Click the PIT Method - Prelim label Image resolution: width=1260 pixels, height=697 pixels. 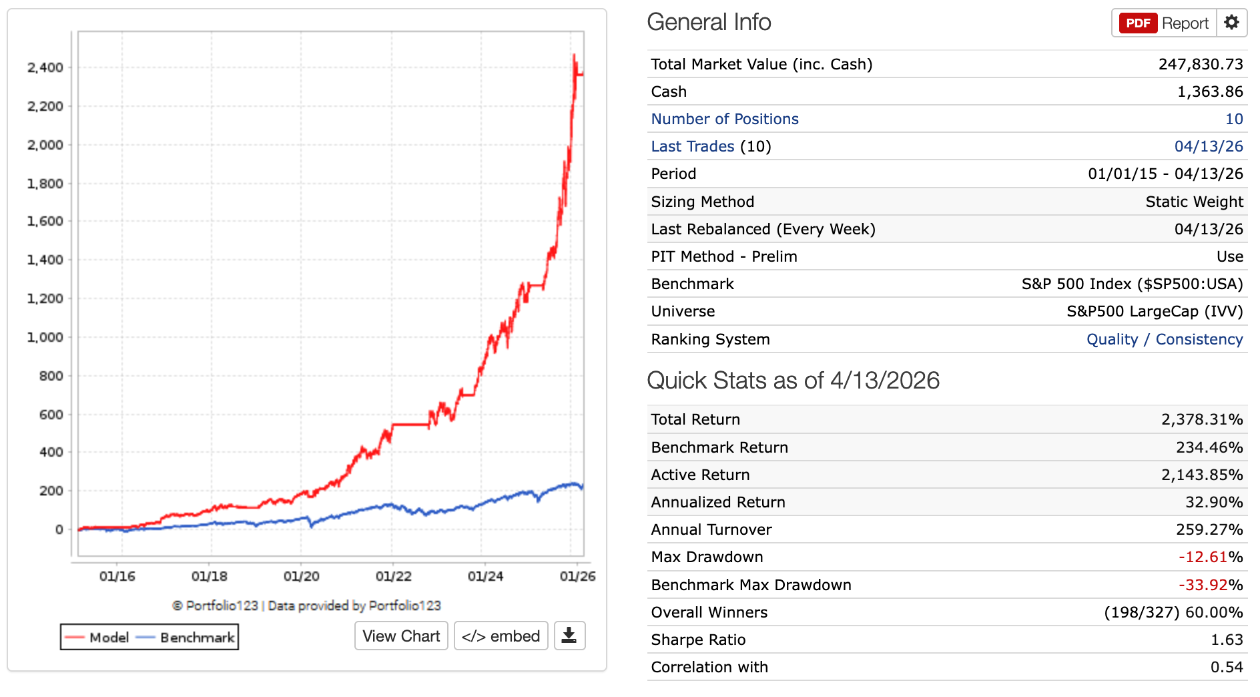pyautogui.click(x=724, y=256)
